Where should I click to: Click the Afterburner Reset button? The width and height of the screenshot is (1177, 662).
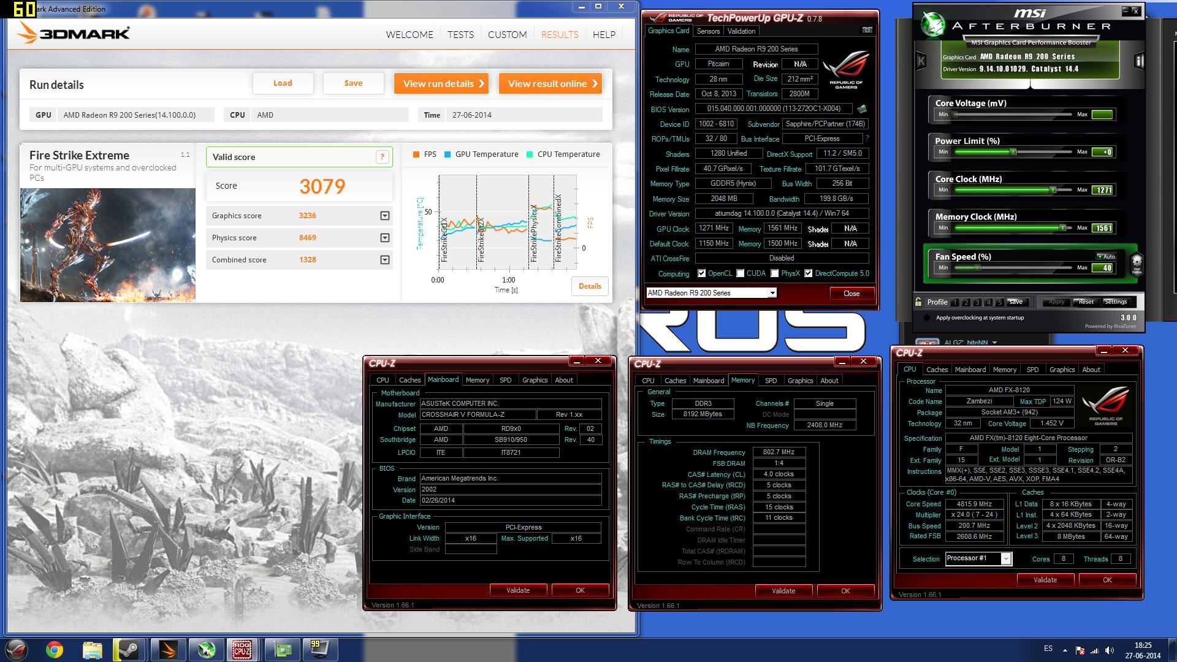click(x=1086, y=302)
